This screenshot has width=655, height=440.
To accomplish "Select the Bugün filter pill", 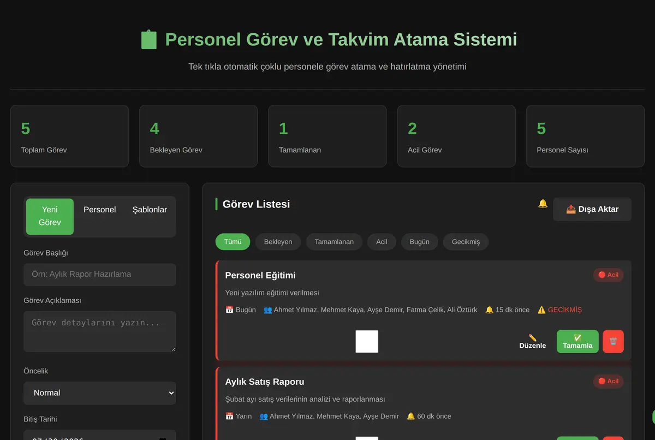I will [420, 242].
